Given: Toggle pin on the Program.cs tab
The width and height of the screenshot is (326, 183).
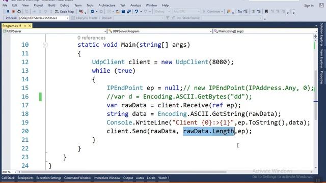Looking at the screenshot, I should (20, 26).
